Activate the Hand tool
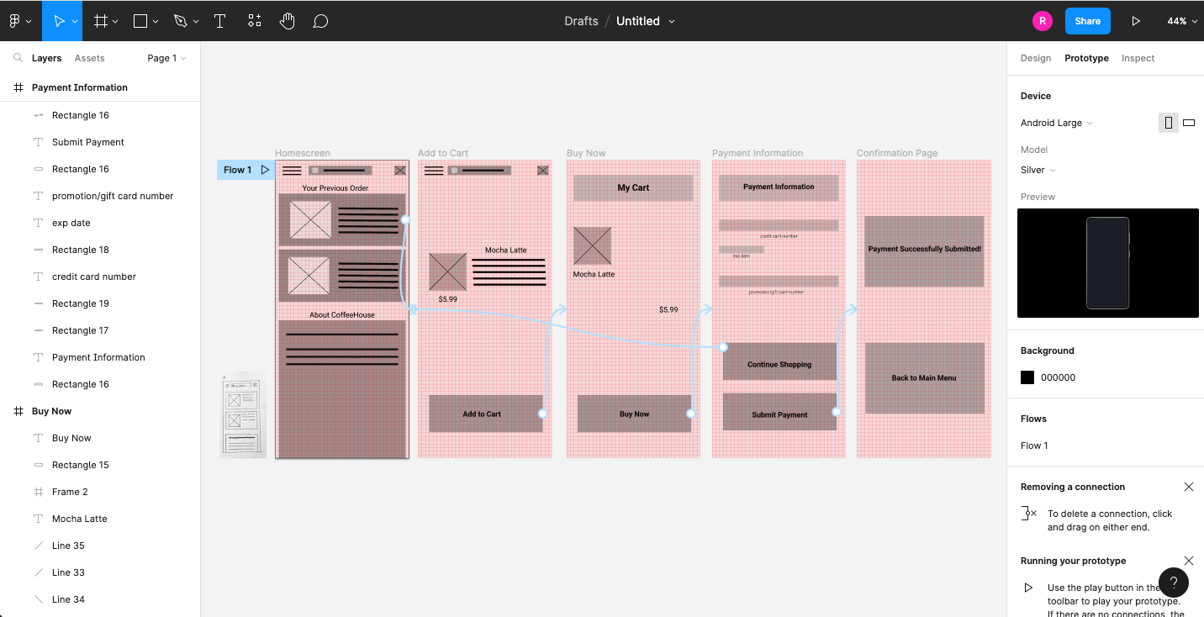The width and height of the screenshot is (1204, 617). coord(288,21)
